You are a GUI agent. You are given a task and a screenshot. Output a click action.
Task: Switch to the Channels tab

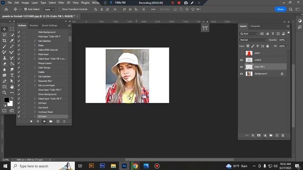(255, 26)
